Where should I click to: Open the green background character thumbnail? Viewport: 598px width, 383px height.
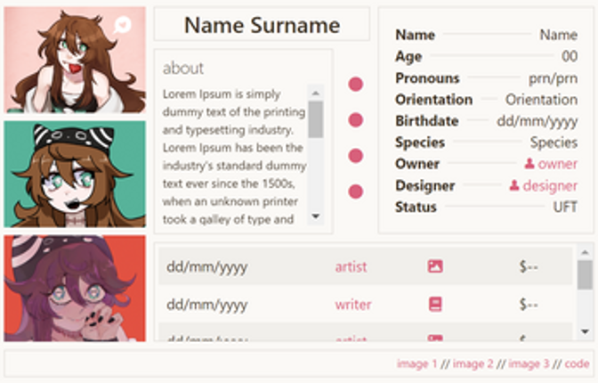[x=75, y=174]
